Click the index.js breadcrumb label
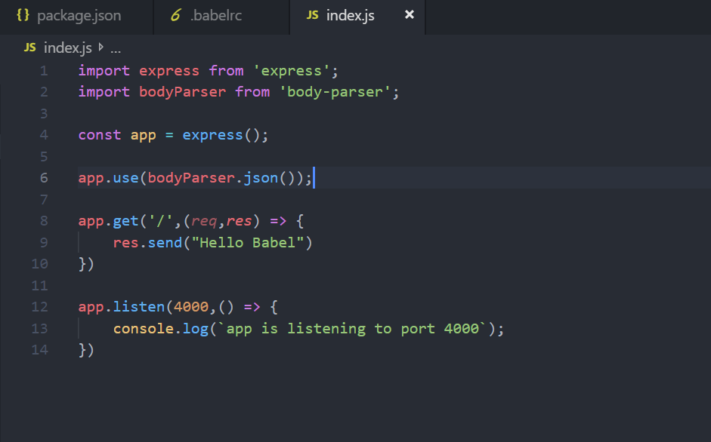 [67, 48]
